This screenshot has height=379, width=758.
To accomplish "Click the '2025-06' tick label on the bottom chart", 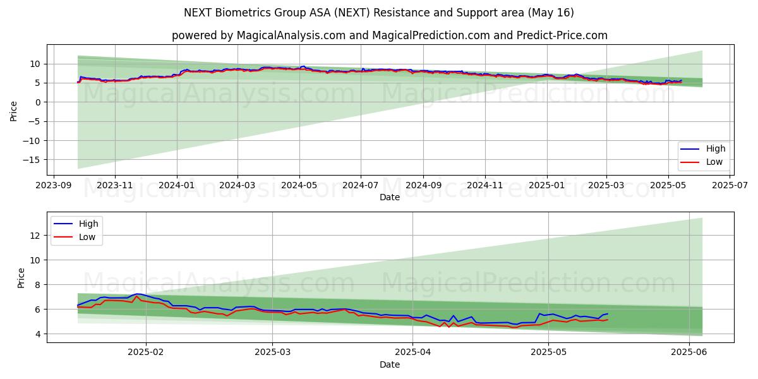I will click(x=689, y=352).
